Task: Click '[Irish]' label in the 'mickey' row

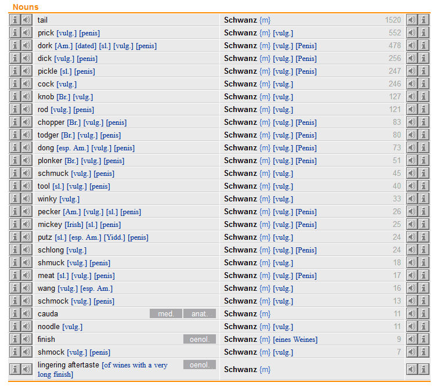Action: click(x=74, y=225)
